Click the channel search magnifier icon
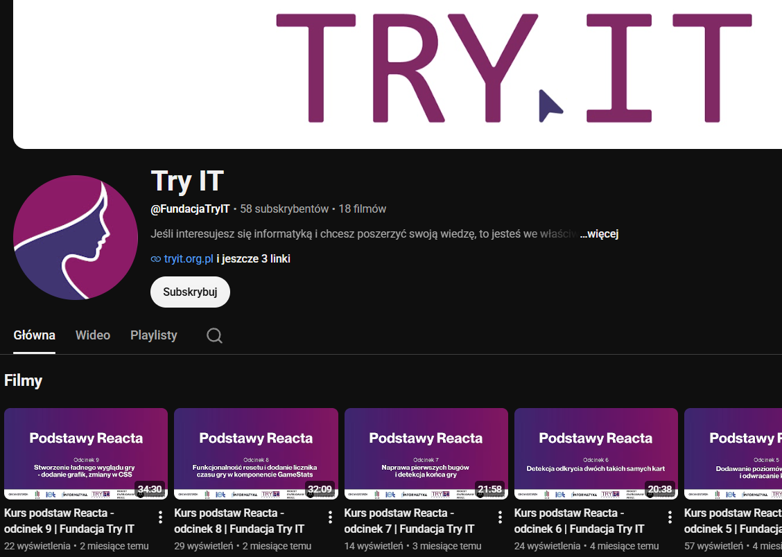Image resolution: width=782 pixels, height=557 pixels. point(214,335)
